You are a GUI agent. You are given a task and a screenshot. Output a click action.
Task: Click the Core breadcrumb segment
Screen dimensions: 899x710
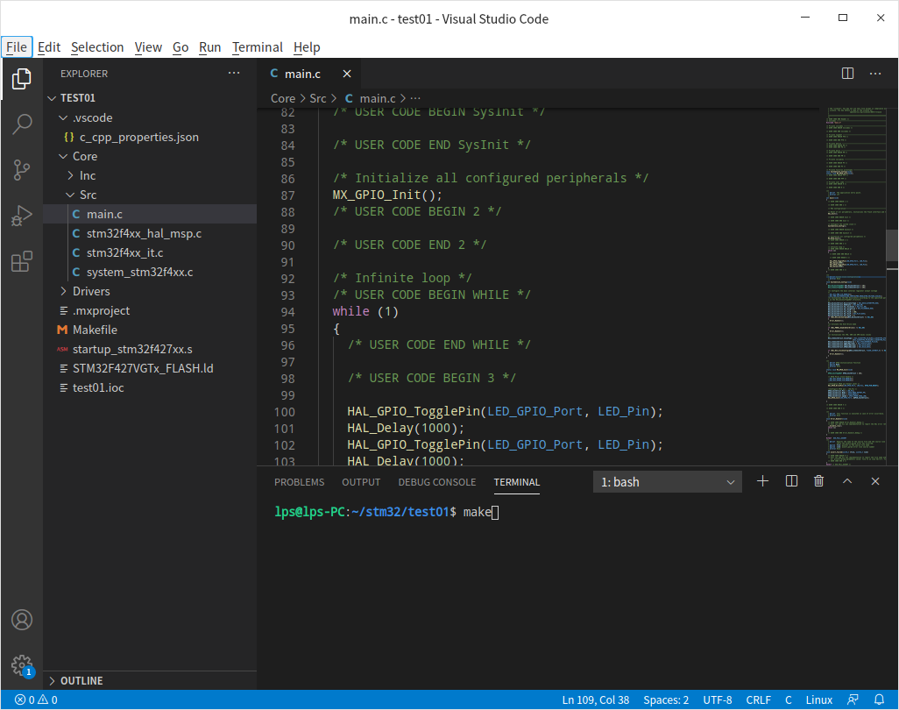[283, 99]
